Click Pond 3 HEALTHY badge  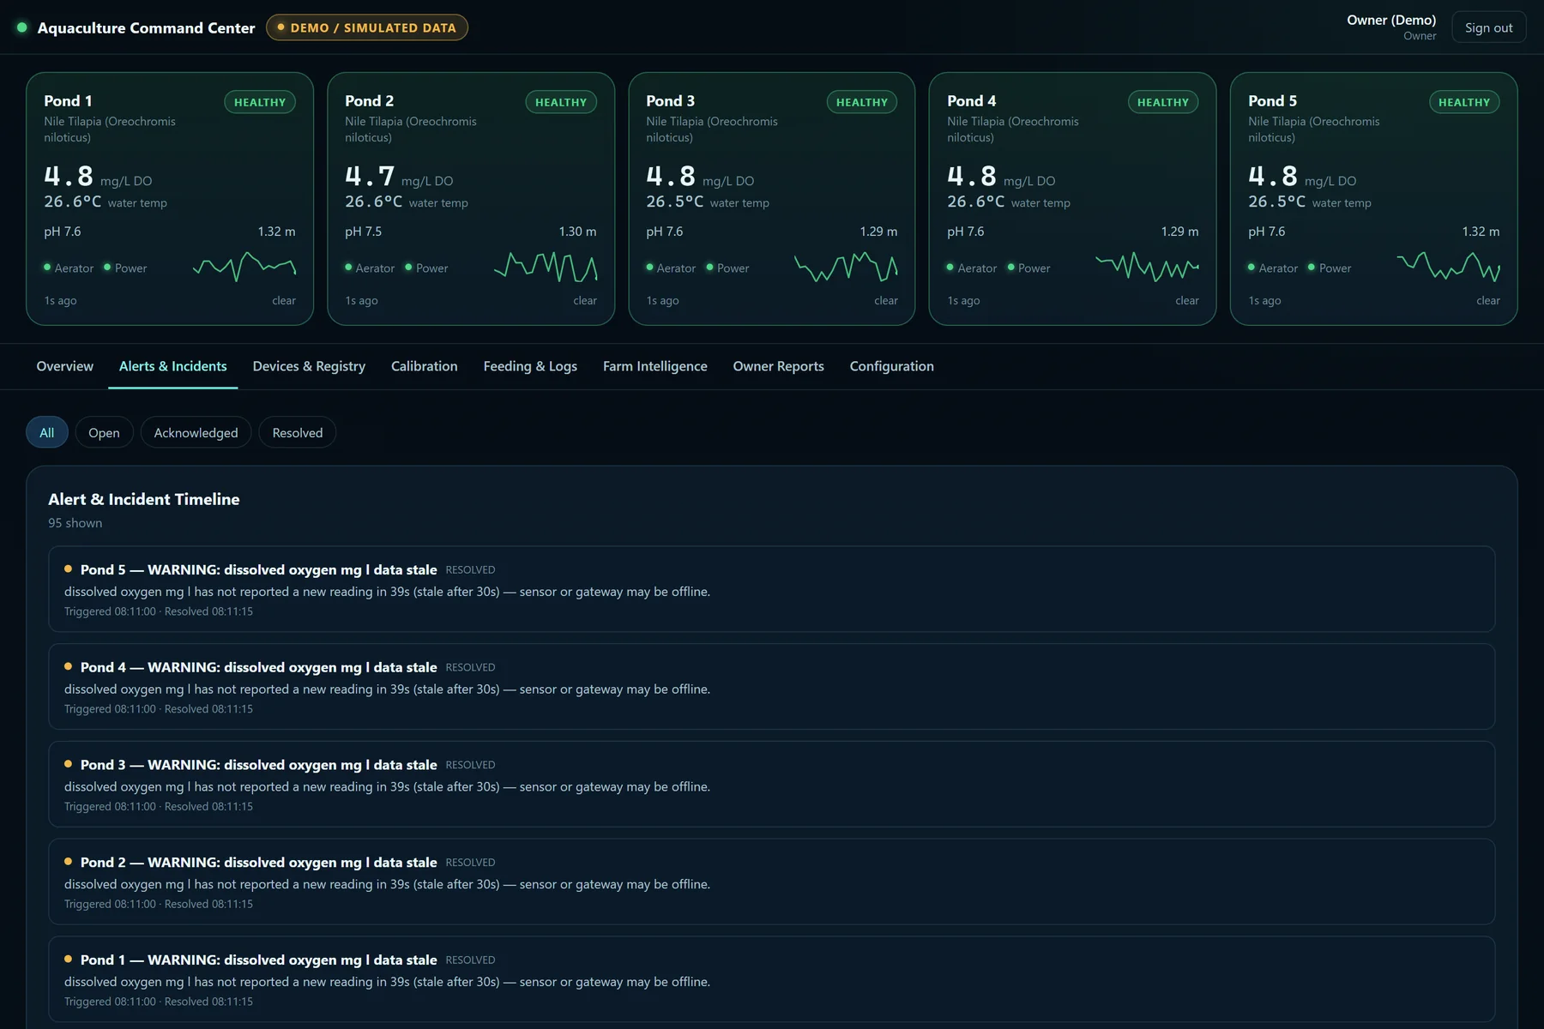click(x=862, y=102)
